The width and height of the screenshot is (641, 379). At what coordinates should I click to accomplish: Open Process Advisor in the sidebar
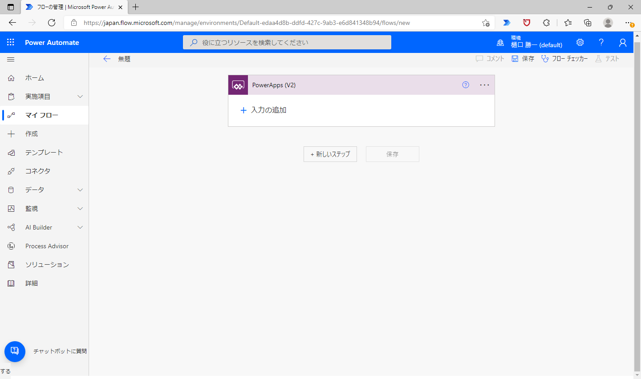(x=45, y=246)
